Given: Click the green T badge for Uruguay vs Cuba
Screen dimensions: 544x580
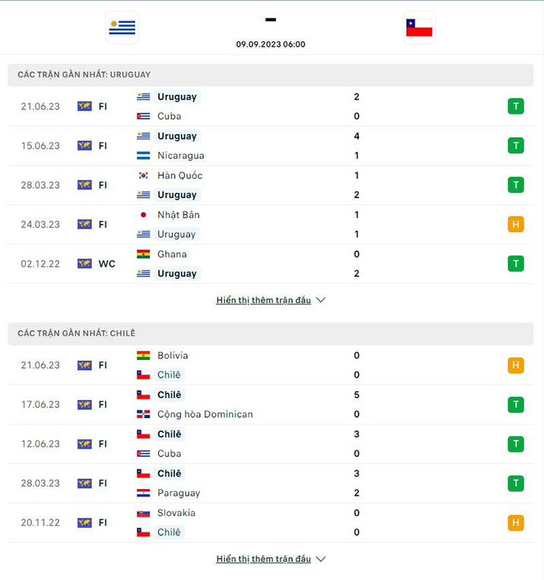Looking at the screenshot, I should pos(515,106).
